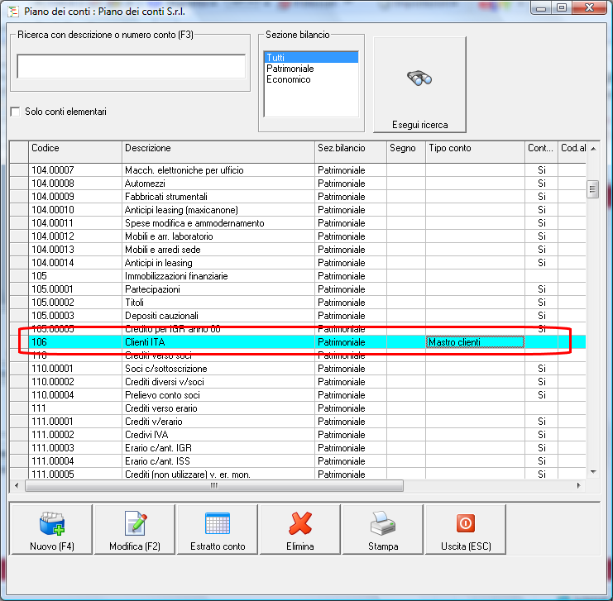Click the Stampa printer icon
This screenshot has width=613, height=601.
(x=383, y=523)
